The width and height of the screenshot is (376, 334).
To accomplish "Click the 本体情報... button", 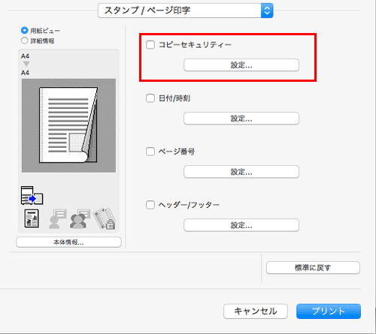I will pos(68,242).
